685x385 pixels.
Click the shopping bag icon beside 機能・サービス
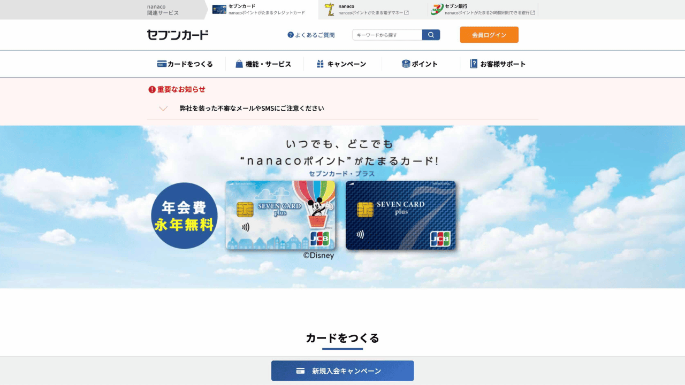239,64
